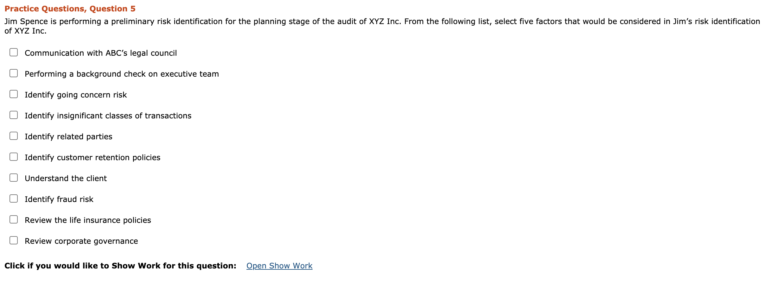Check 'Review the life insurance policies'
The image size is (771, 283).
coord(13,219)
